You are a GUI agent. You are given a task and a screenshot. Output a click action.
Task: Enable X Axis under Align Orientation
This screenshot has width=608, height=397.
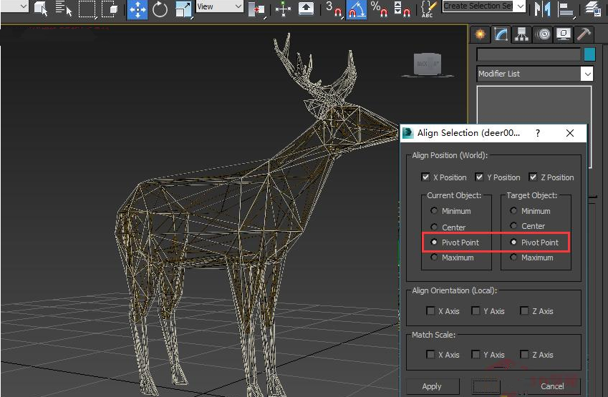(430, 310)
